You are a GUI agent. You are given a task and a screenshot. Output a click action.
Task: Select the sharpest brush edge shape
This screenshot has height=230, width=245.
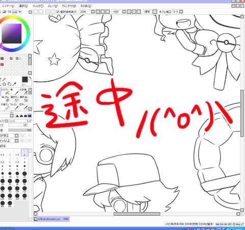click(x=17, y=116)
